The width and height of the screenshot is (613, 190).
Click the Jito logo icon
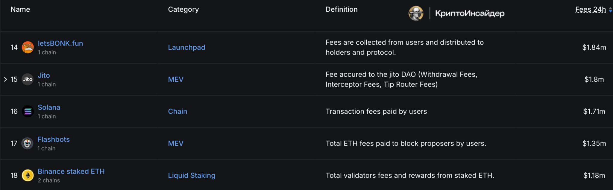28,79
